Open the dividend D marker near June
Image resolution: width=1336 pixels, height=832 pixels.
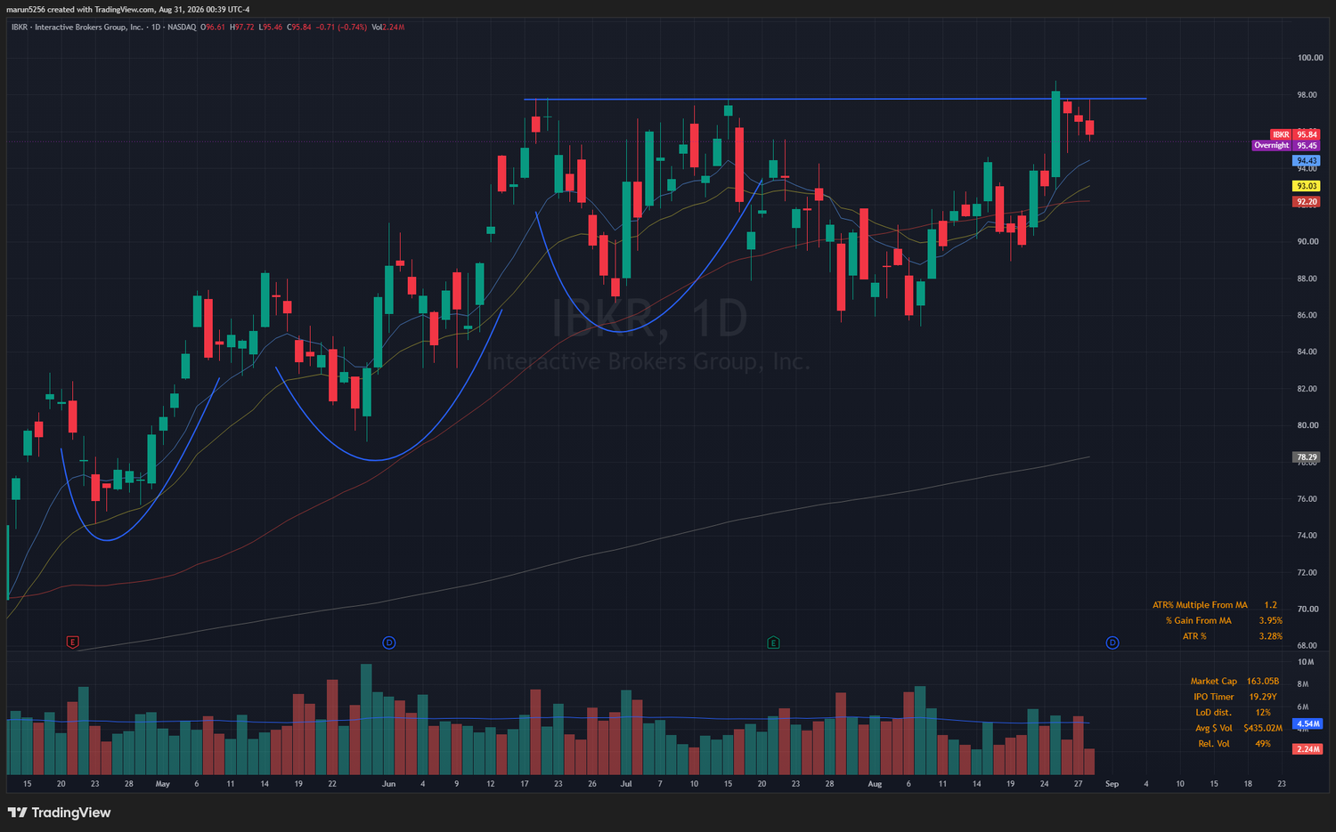click(x=389, y=642)
